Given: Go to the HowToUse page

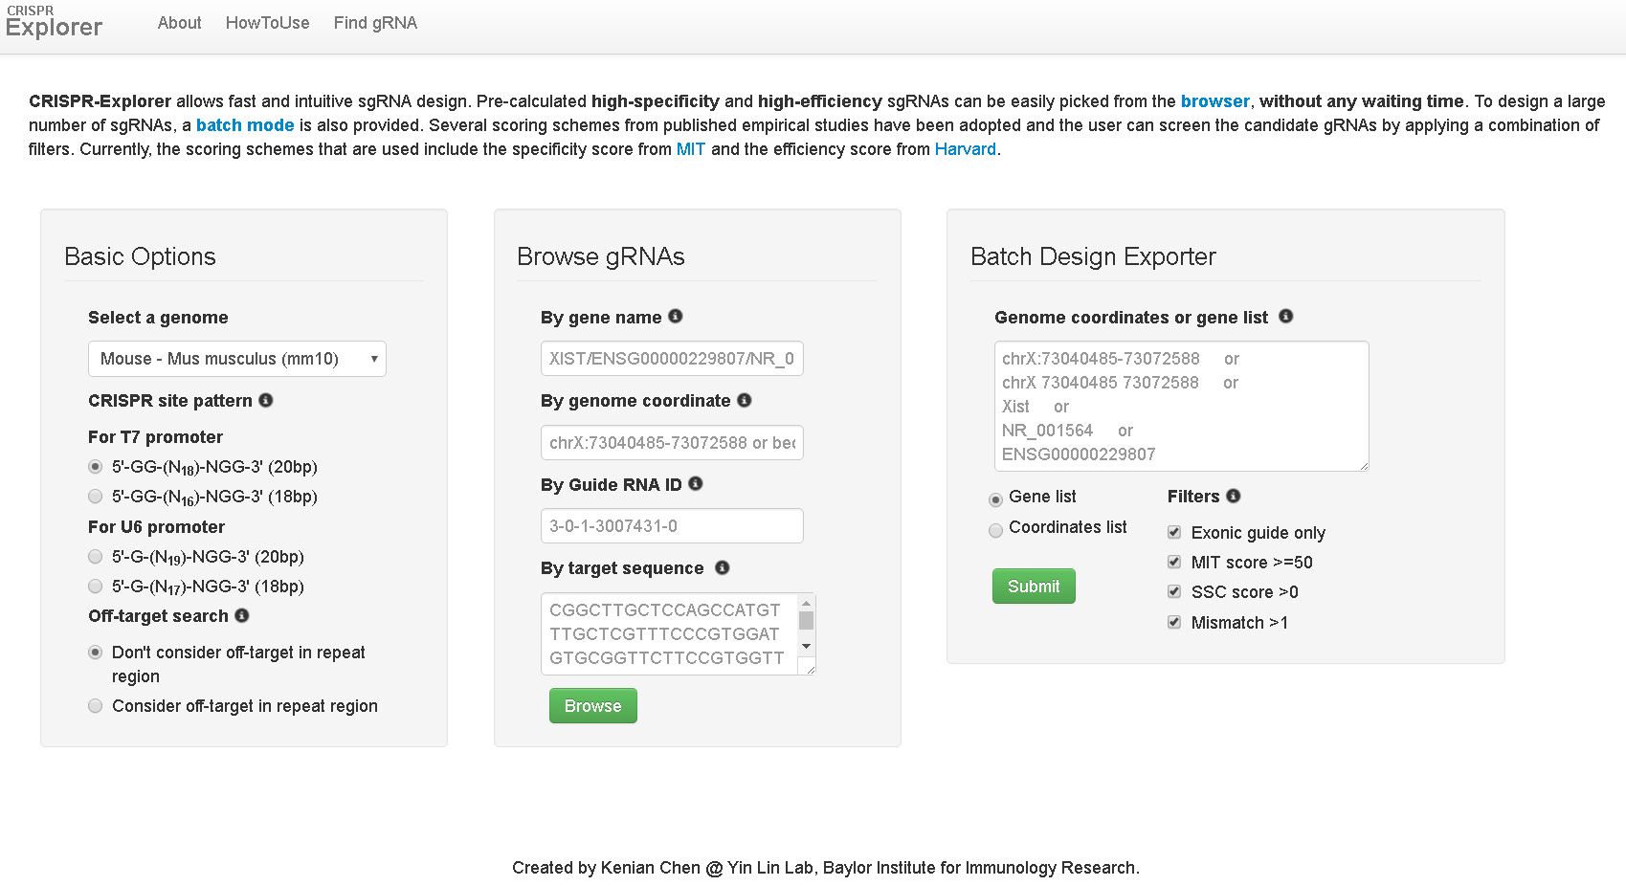Looking at the screenshot, I should [267, 23].
